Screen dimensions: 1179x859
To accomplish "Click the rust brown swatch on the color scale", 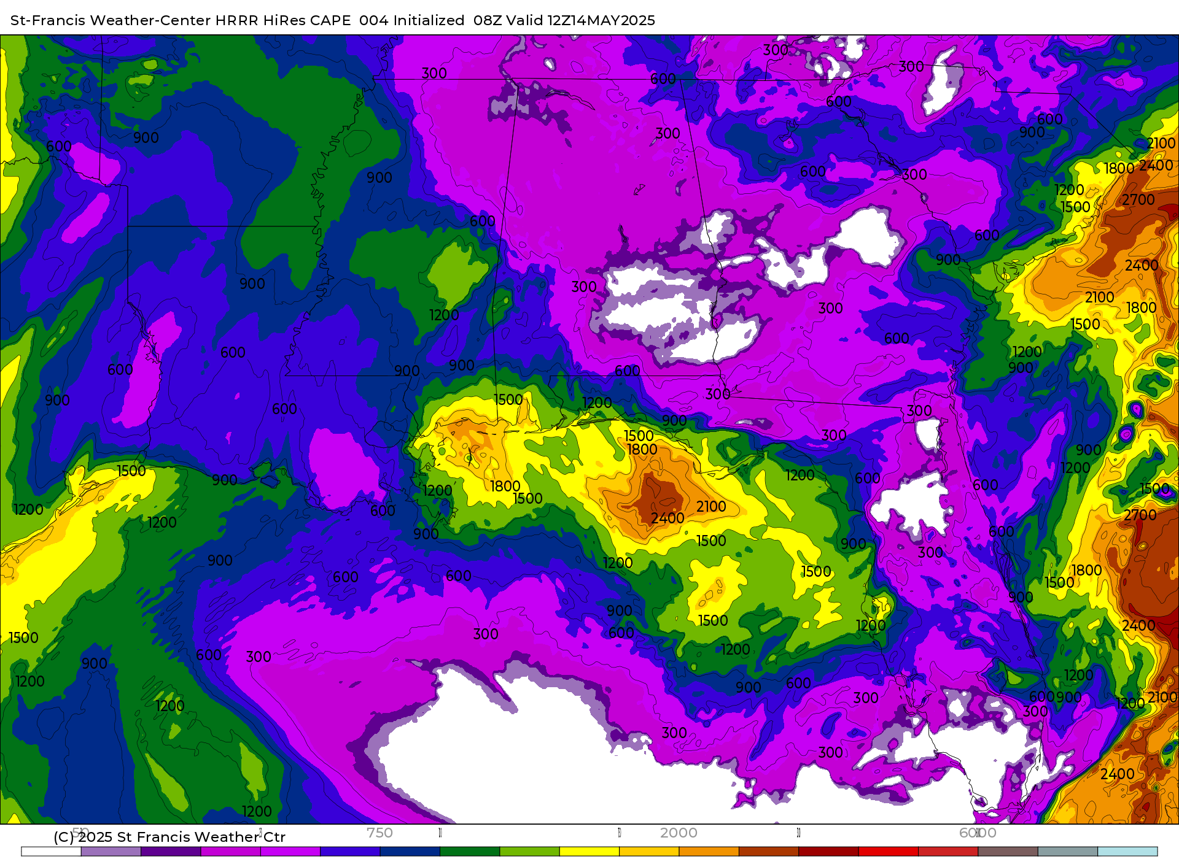I will [x=769, y=852].
